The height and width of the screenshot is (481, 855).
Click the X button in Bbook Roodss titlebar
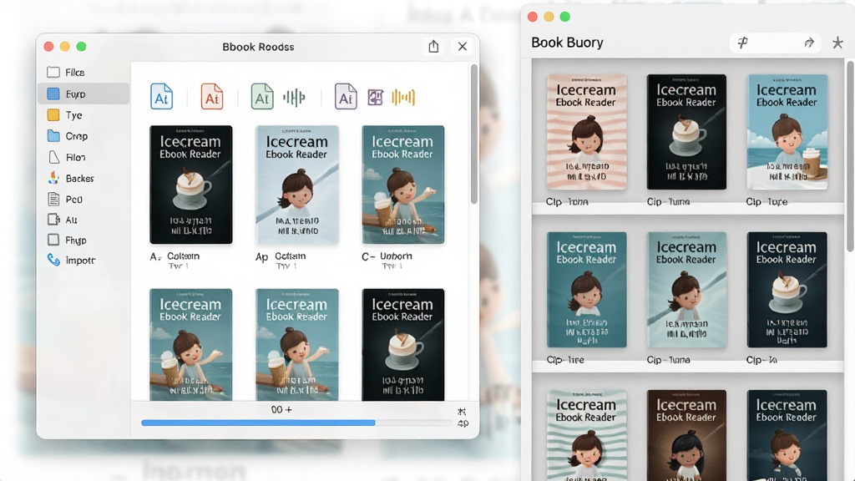click(x=463, y=47)
